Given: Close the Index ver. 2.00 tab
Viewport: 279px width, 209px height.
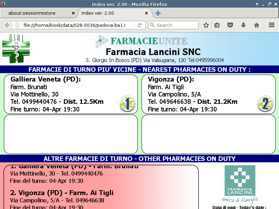Looking at the screenshot, I should tap(146, 13).
